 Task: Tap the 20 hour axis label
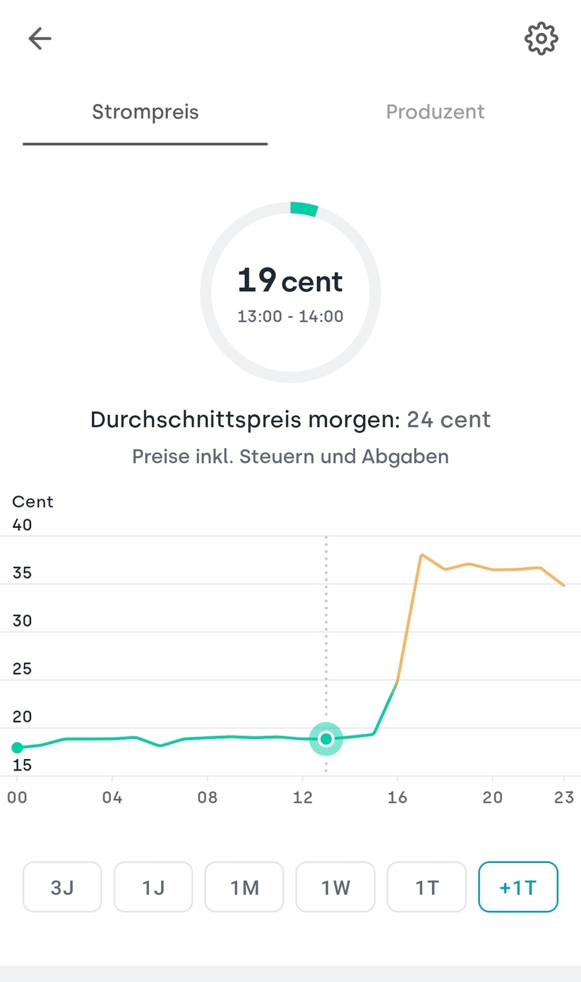pyautogui.click(x=492, y=798)
